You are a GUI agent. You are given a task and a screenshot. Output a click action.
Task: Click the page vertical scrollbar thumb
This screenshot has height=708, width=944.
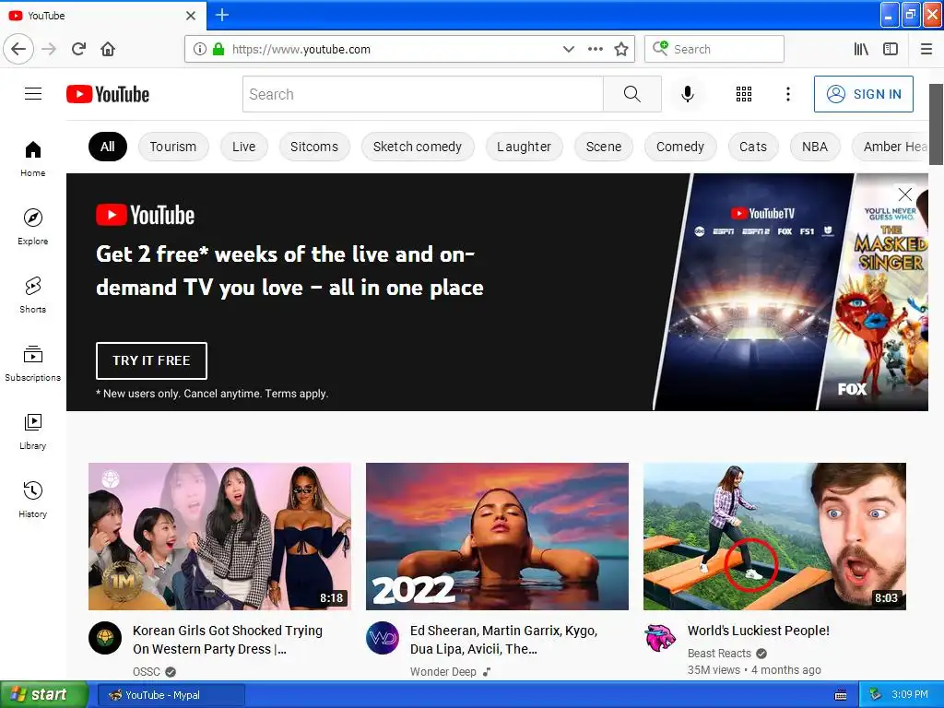tap(937, 124)
